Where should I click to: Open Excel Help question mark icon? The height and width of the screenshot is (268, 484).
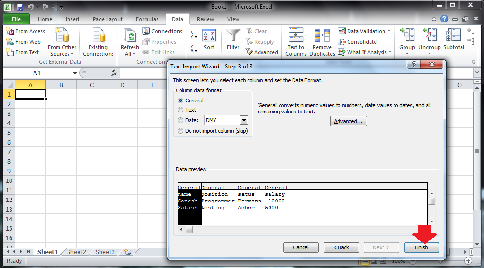point(444,19)
